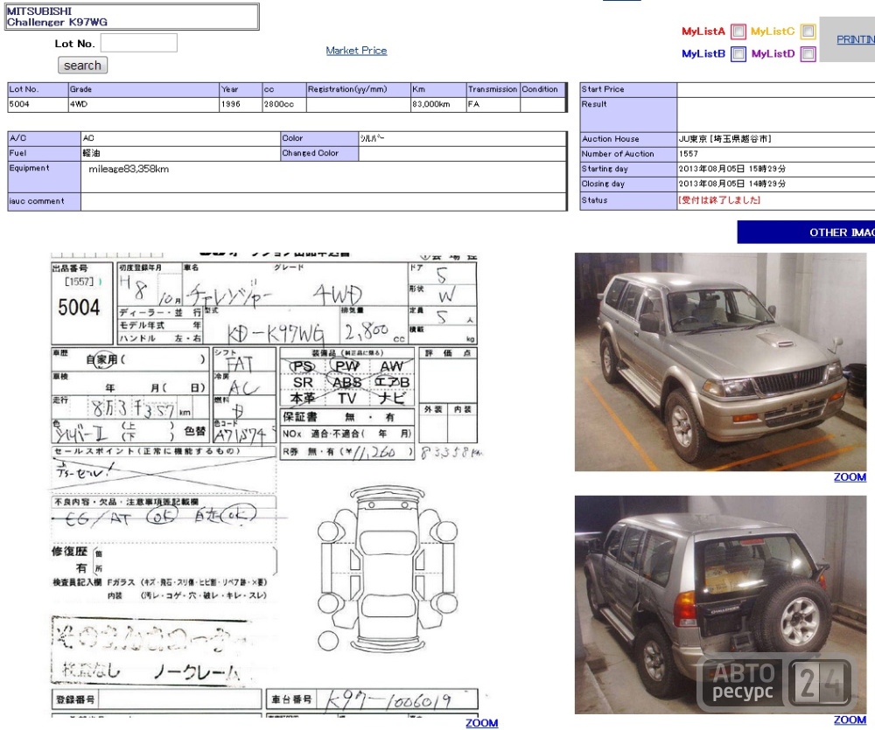Click ZOOM under front car photo

click(x=850, y=476)
